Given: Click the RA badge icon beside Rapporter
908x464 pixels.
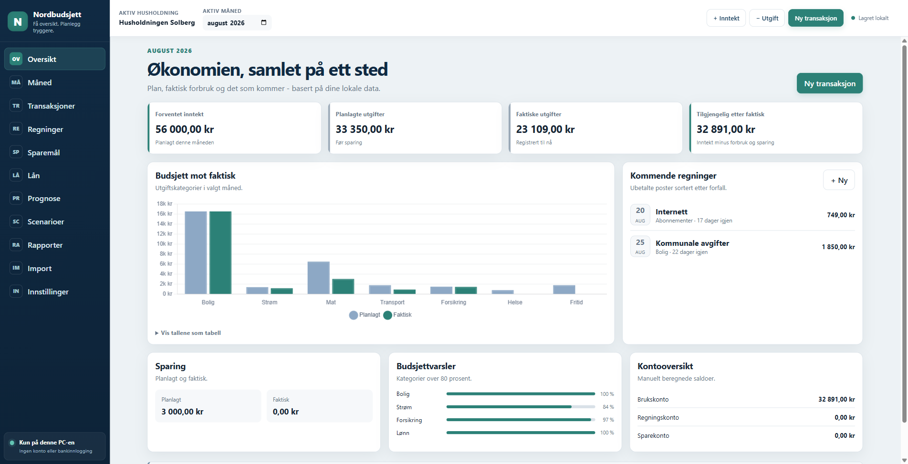Looking at the screenshot, I should [16, 245].
